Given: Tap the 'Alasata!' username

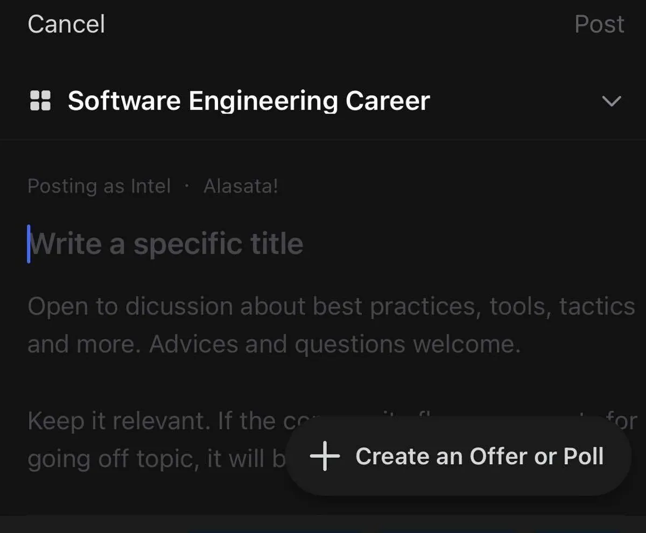Looking at the screenshot, I should [x=241, y=186].
